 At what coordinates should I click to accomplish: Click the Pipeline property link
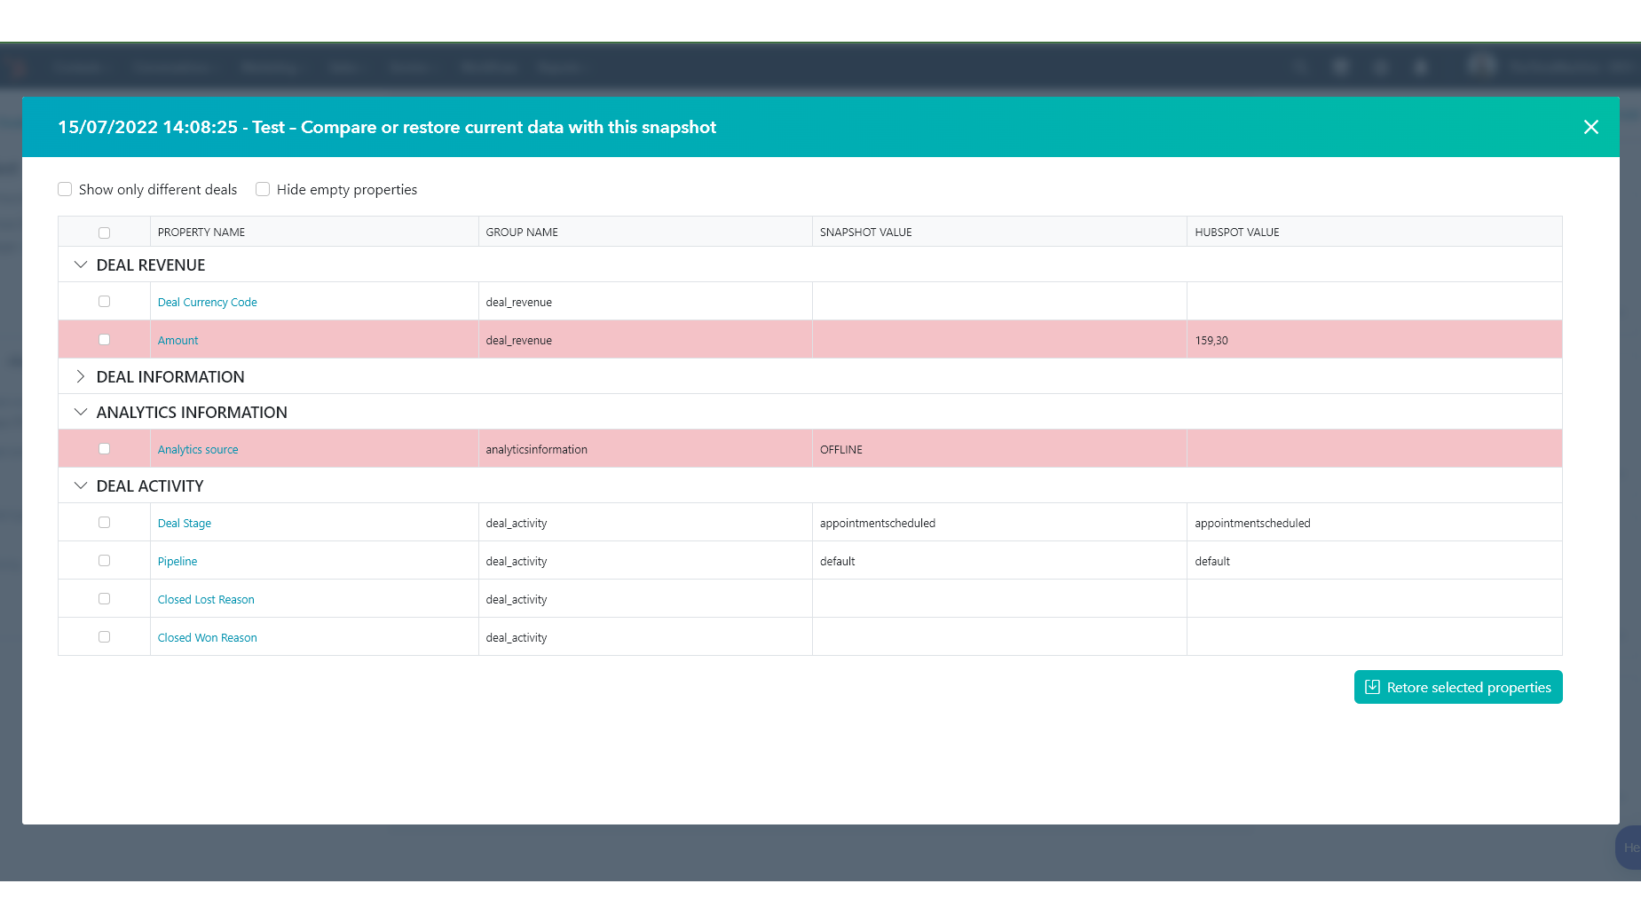(x=178, y=562)
